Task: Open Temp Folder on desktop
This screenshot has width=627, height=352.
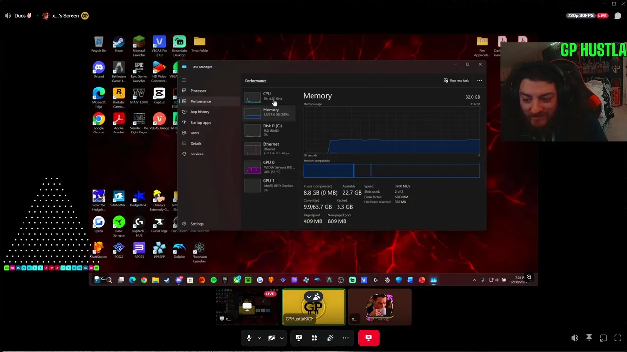Action: [199, 44]
